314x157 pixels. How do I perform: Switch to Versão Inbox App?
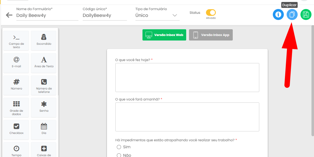click(x=211, y=35)
